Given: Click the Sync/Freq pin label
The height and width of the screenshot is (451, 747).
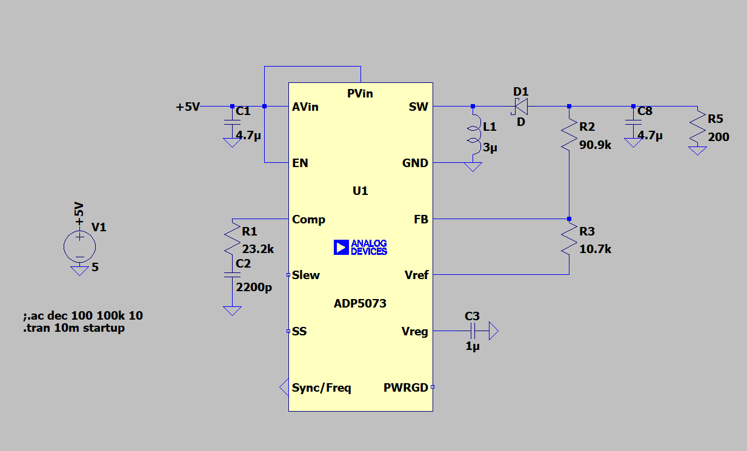Looking at the screenshot, I should 322,388.
